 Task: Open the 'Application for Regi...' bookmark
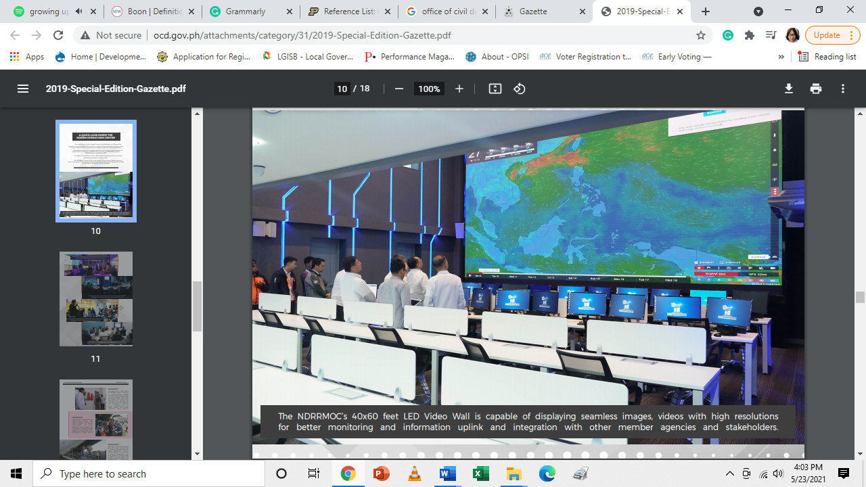pos(204,57)
